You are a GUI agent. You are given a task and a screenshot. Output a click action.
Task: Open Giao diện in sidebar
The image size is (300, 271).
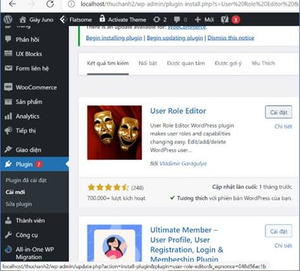(x=23, y=150)
